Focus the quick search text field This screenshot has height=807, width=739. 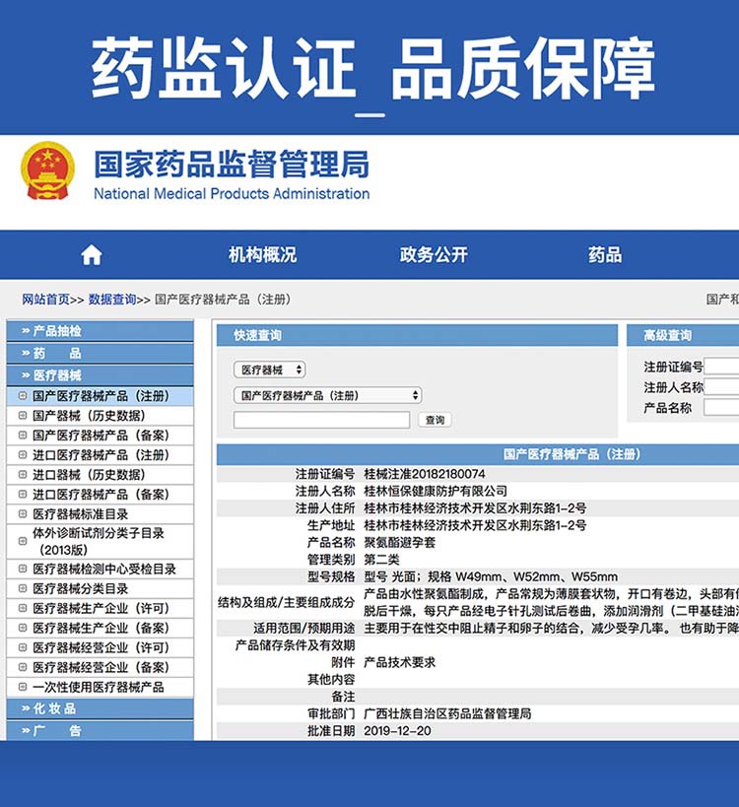tap(321, 420)
